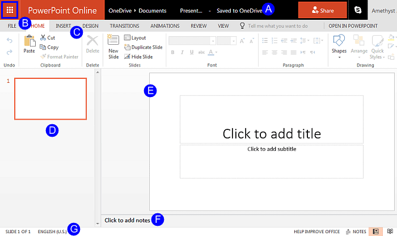Center text in Paragraph group
This screenshot has height=236, width=397.
[x=274, y=52]
